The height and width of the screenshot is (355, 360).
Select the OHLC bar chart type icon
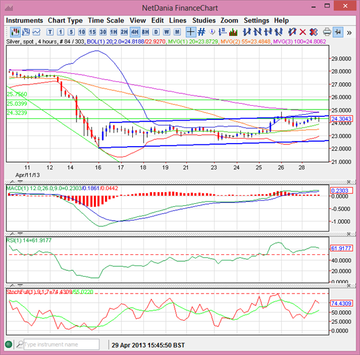pos(25,32)
